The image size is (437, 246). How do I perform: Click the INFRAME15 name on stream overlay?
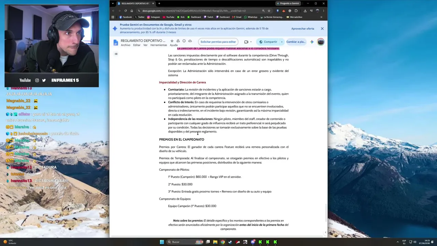[65, 80]
